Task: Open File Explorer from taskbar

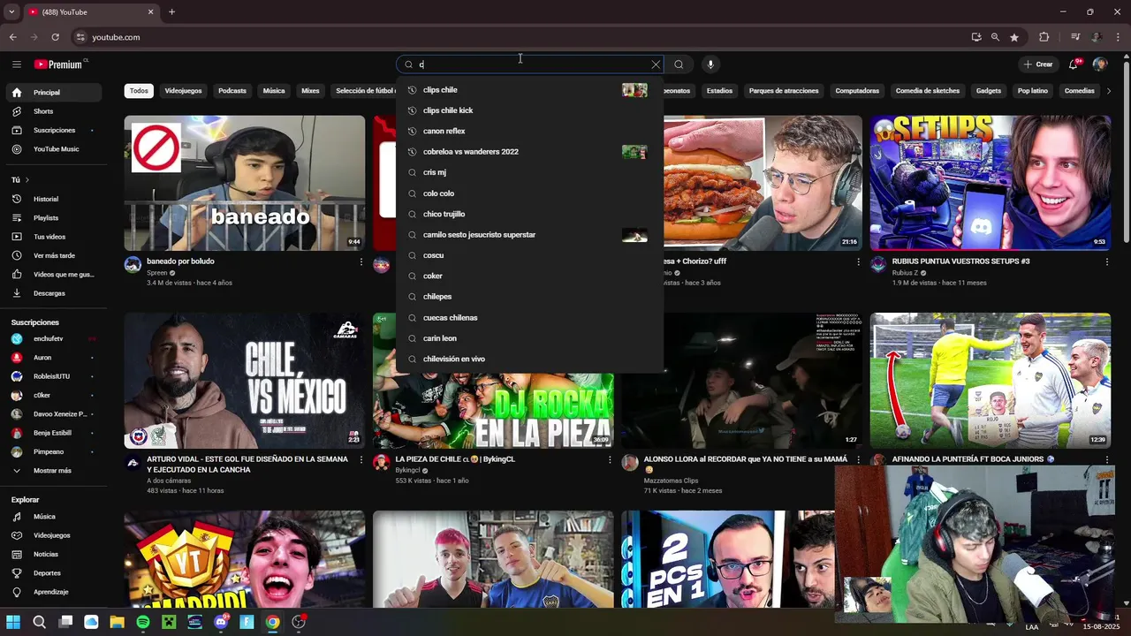Action: click(117, 622)
